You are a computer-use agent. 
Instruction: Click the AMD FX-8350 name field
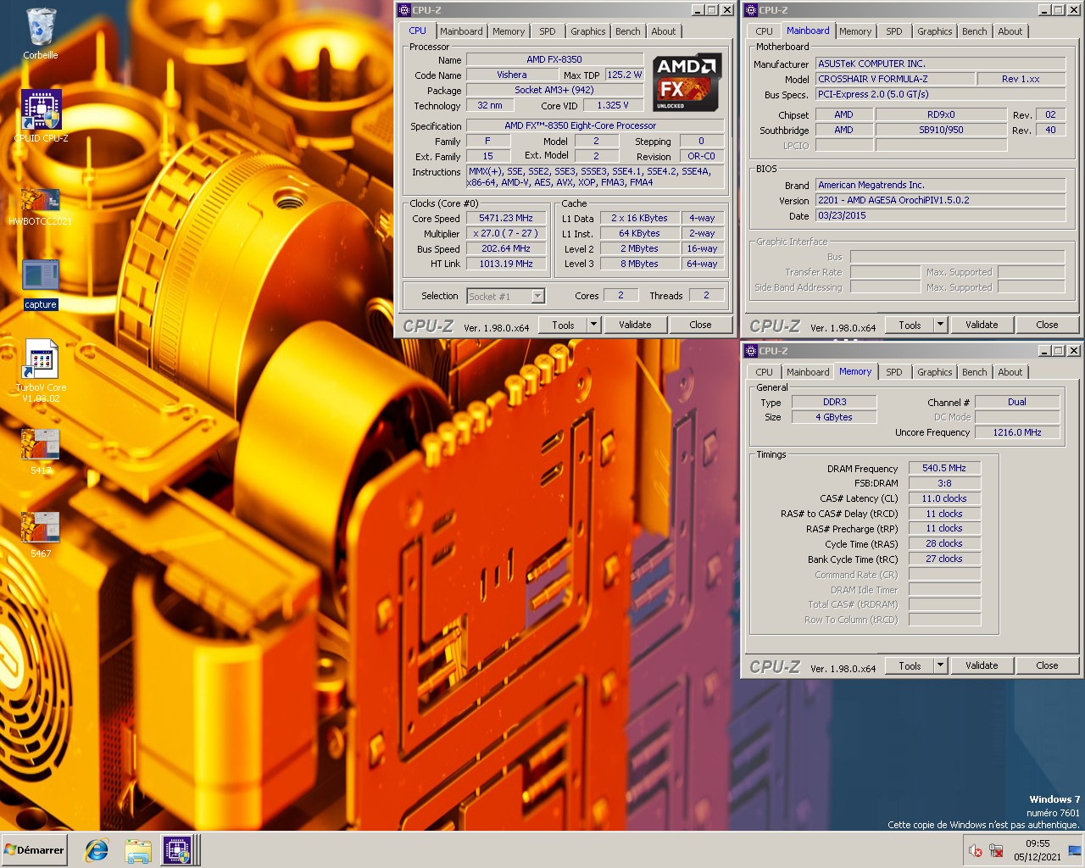pyautogui.click(x=554, y=59)
